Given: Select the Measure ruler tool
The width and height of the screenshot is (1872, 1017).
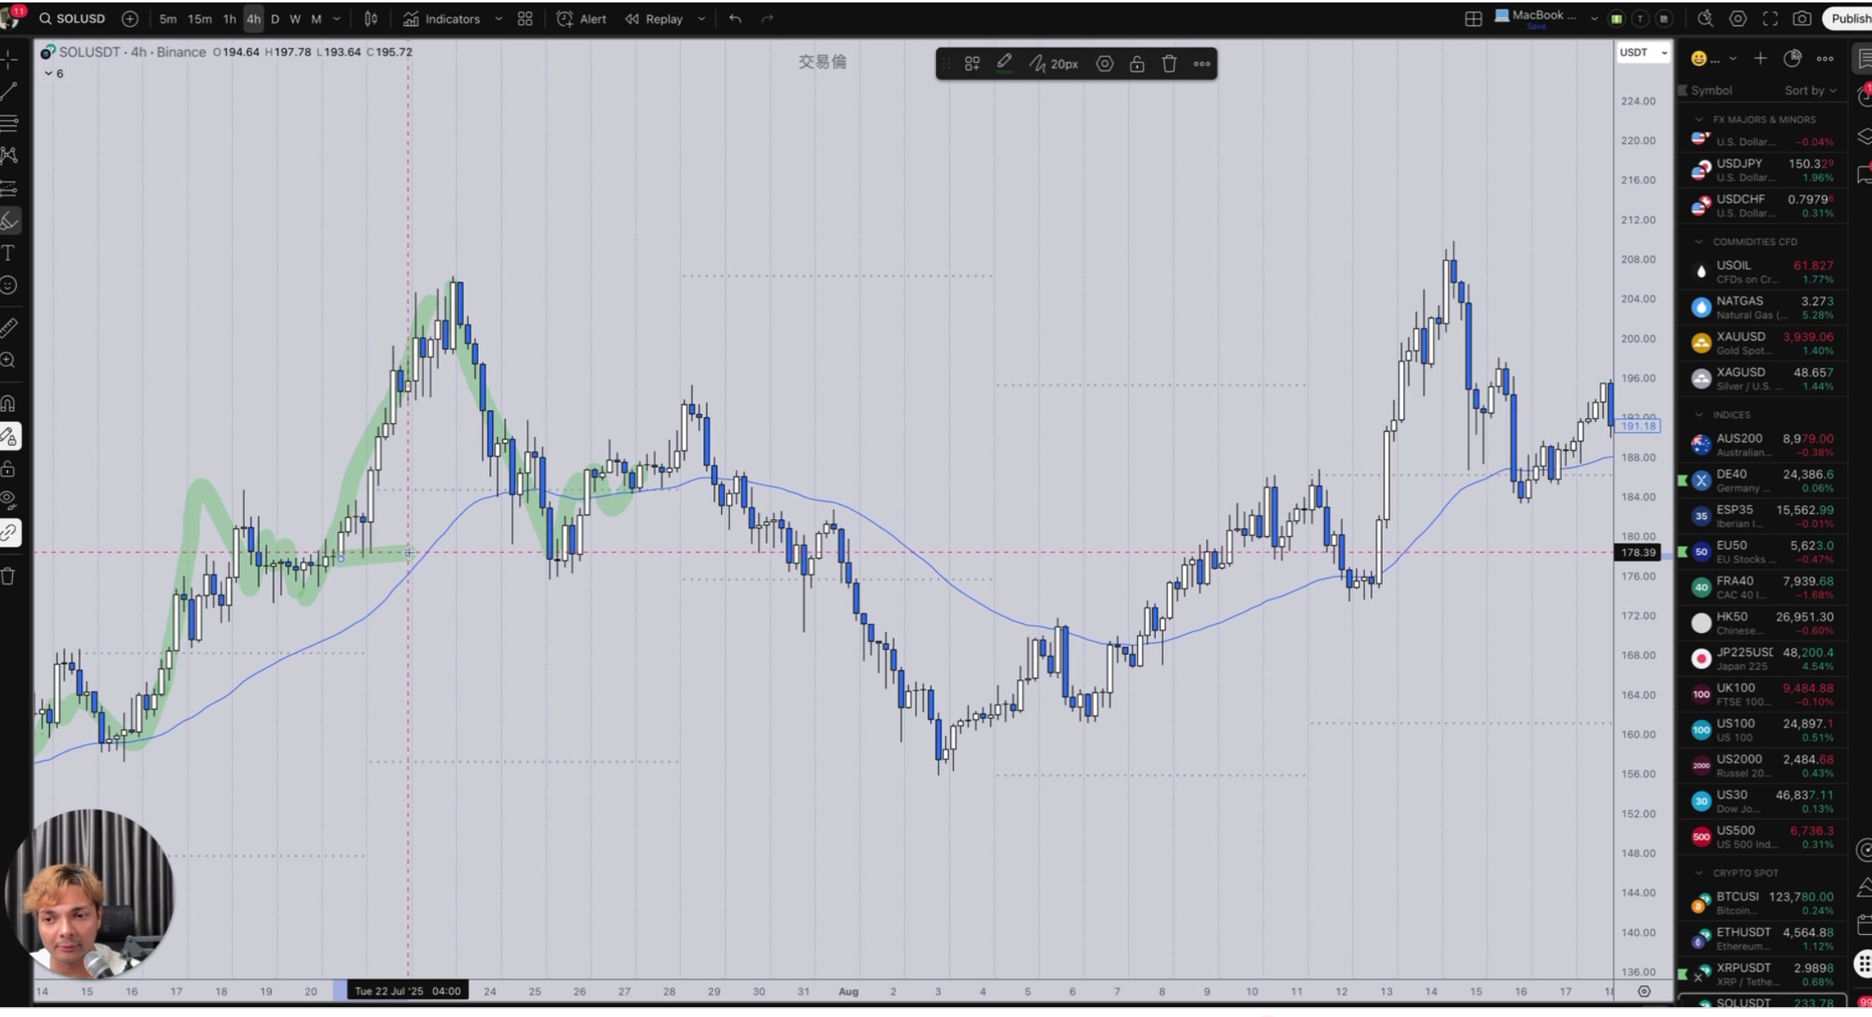Looking at the screenshot, I should pyautogui.click(x=9, y=328).
